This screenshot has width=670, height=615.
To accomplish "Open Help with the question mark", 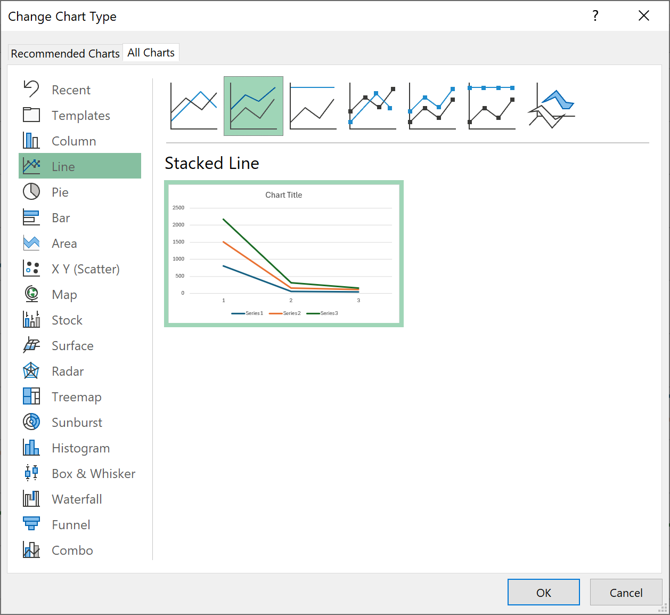I will tap(595, 16).
